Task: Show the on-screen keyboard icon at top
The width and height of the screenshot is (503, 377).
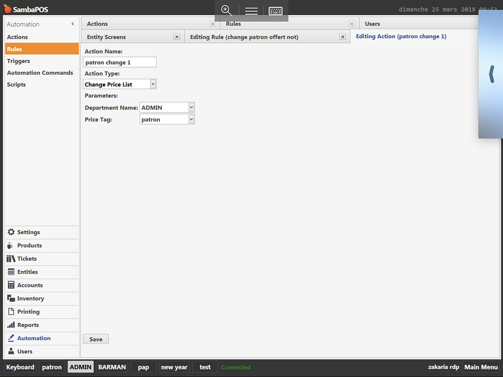Action: pos(276,10)
